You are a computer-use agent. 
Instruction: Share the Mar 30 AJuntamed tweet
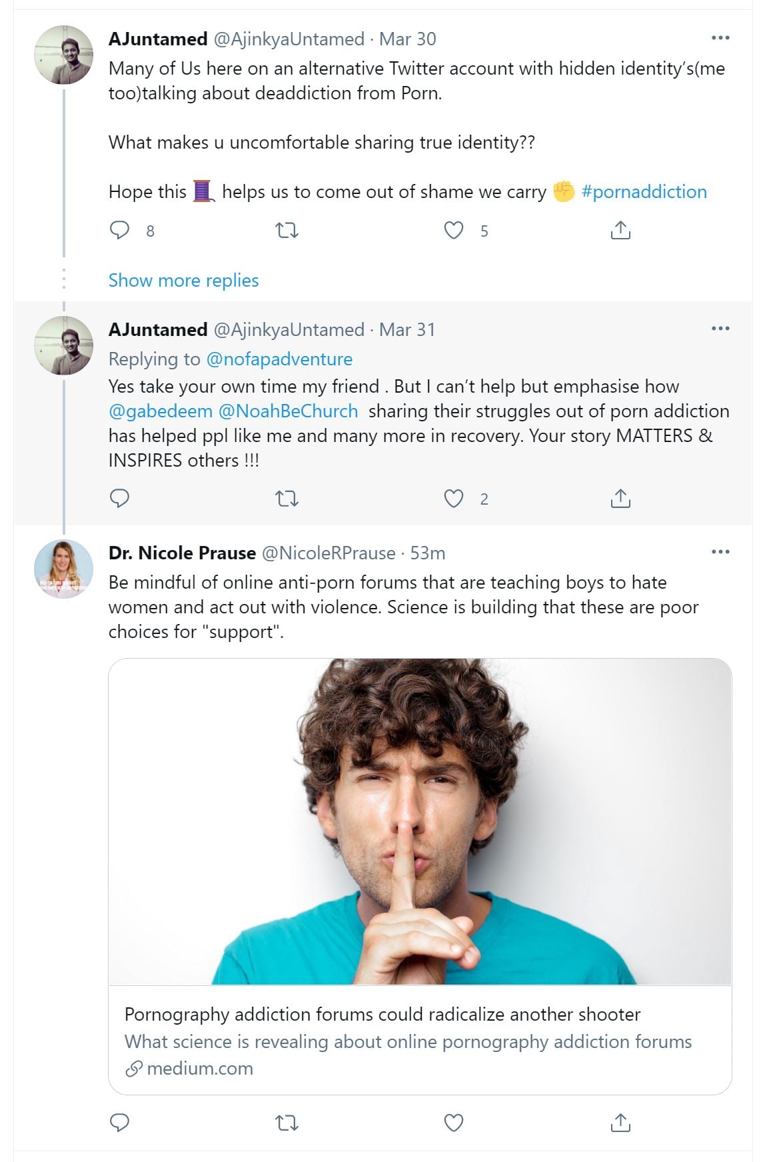[620, 231]
